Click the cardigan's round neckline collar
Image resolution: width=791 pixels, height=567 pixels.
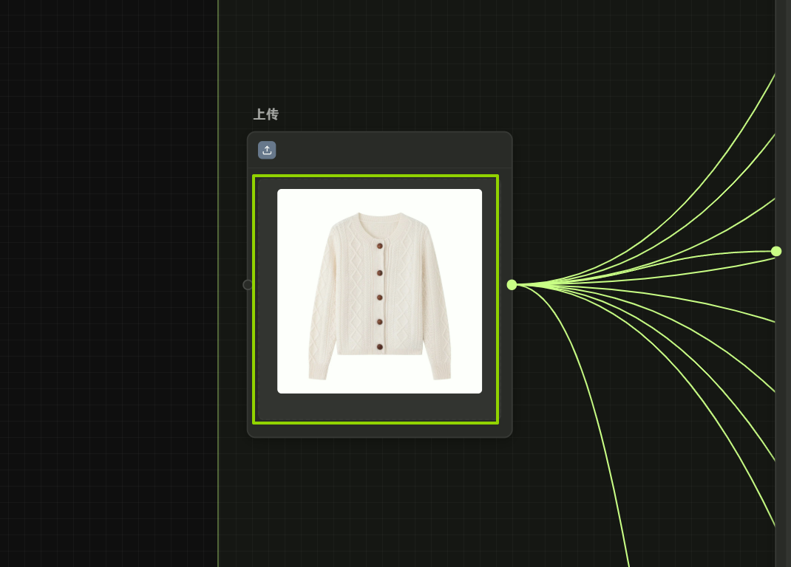click(380, 217)
